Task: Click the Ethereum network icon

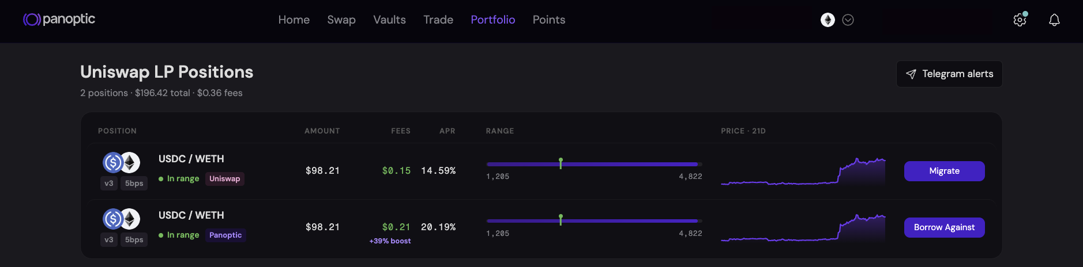Action: point(828,20)
